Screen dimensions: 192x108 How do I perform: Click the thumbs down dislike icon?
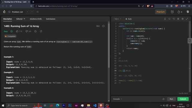(x=26, y=31)
